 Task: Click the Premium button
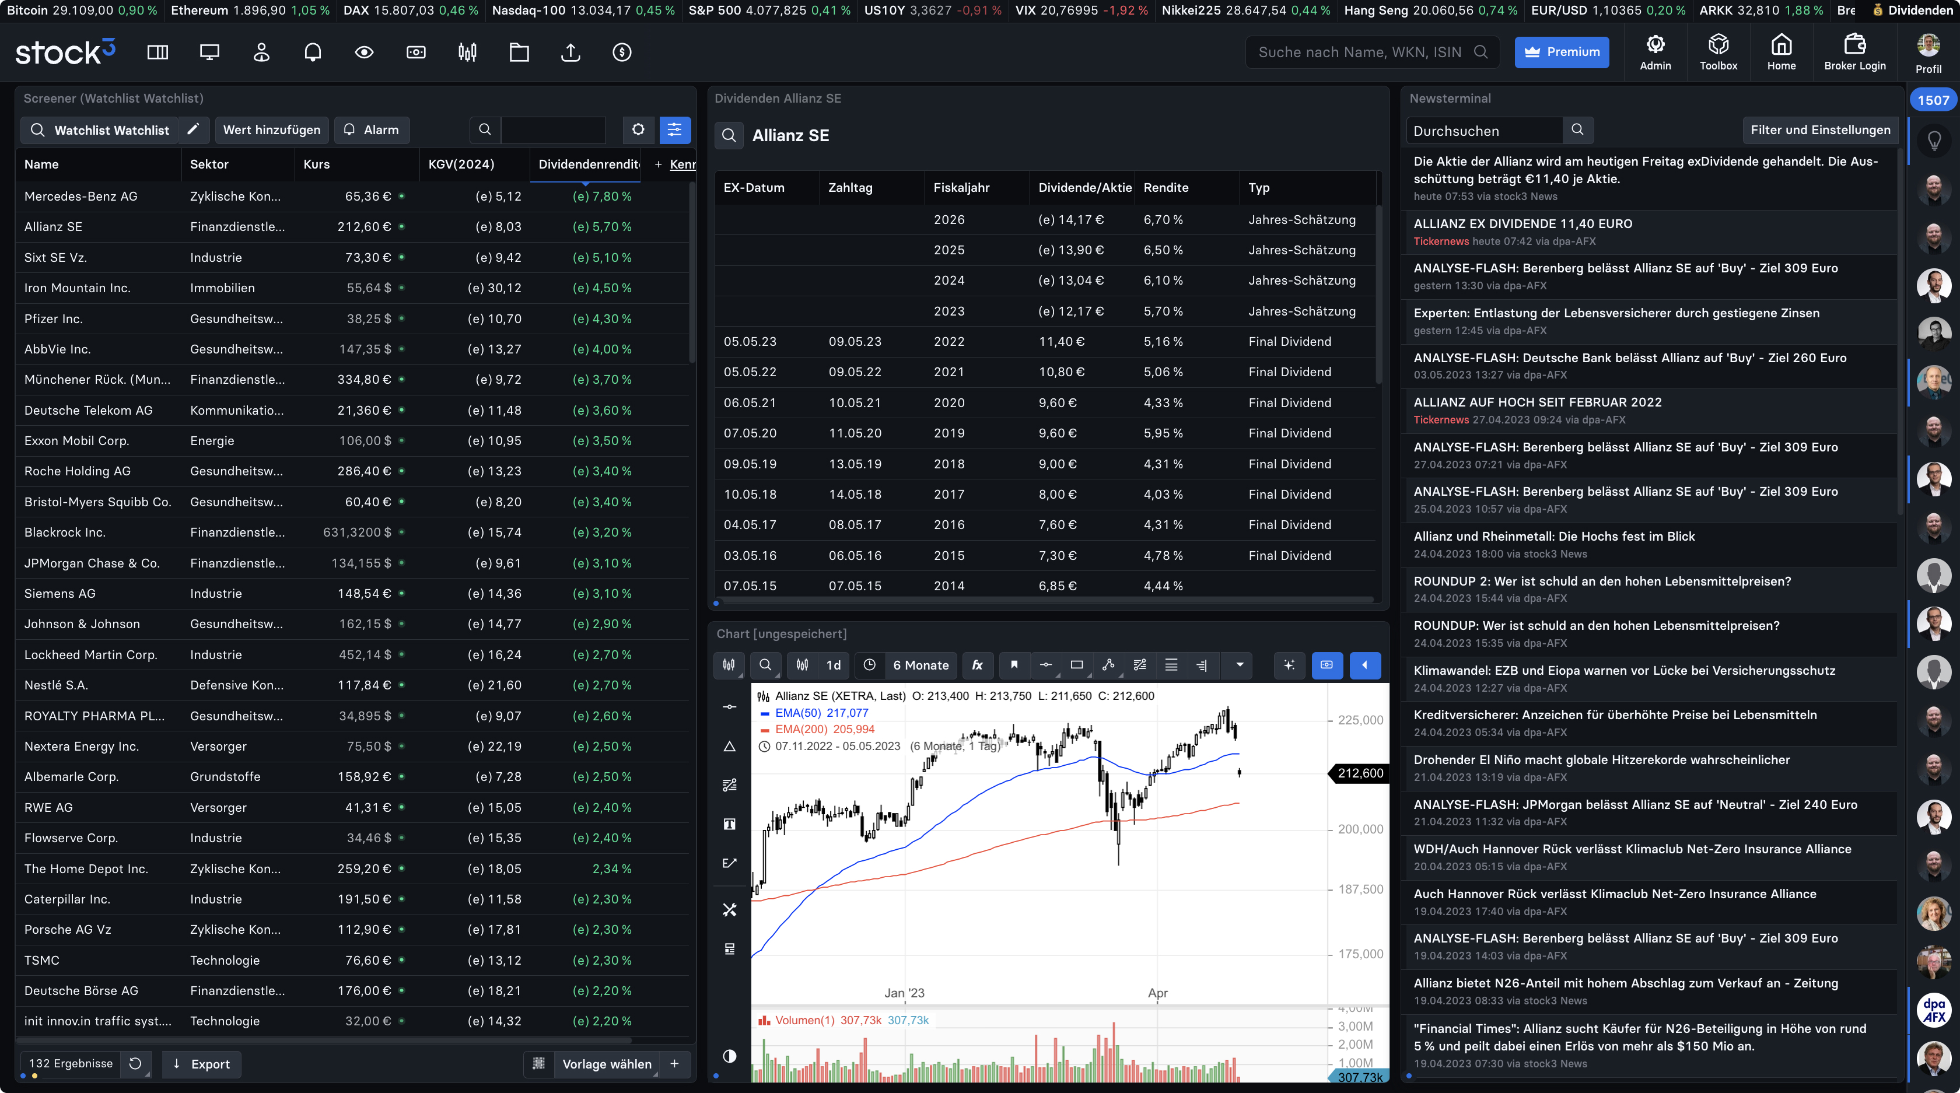1562,52
